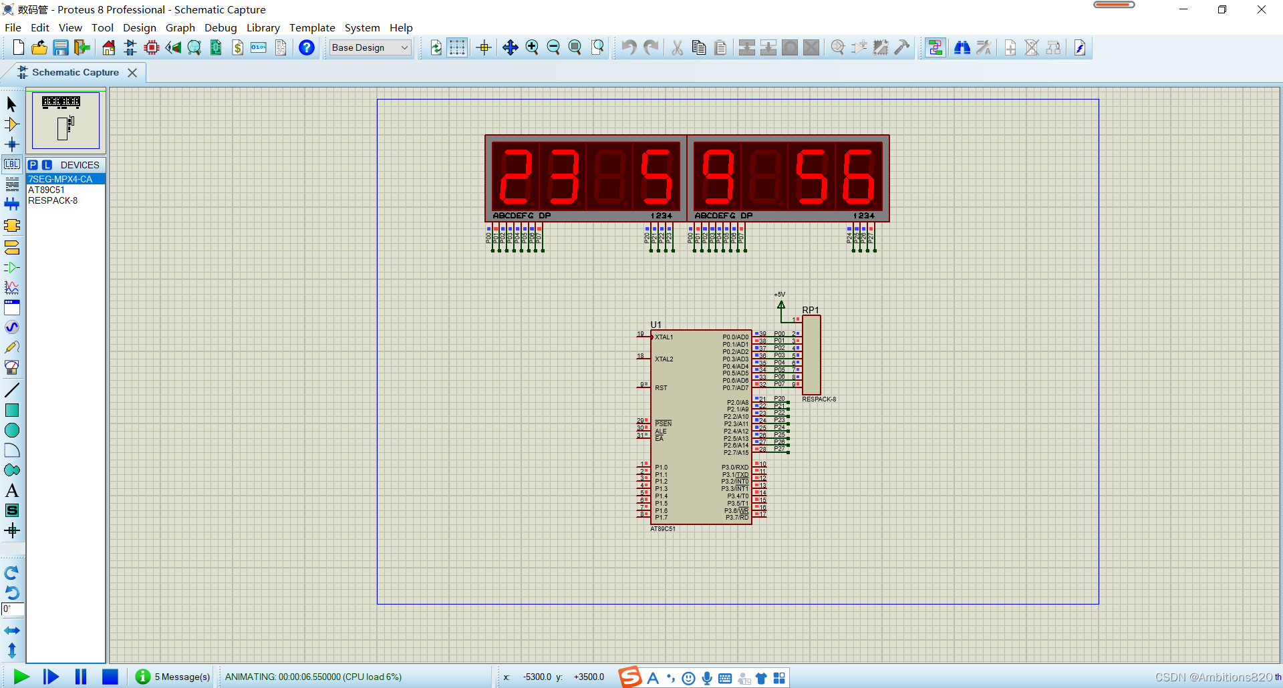This screenshot has width=1283, height=688.
Task: Select Text script mode
Action: pyautogui.click(x=12, y=184)
